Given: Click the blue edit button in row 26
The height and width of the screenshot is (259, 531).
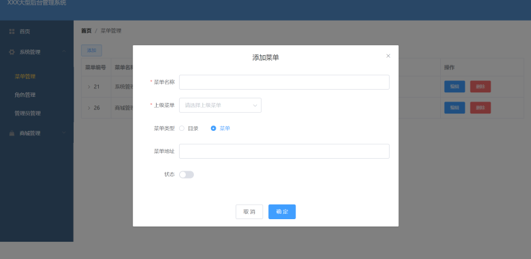Looking at the screenshot, I should point(455,108).
